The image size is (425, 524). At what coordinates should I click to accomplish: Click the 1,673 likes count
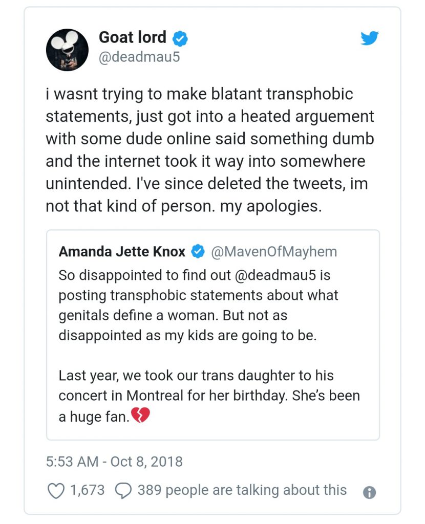coord(87,490)
